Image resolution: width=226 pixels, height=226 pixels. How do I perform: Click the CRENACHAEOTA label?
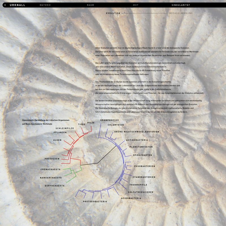(51, 169)
